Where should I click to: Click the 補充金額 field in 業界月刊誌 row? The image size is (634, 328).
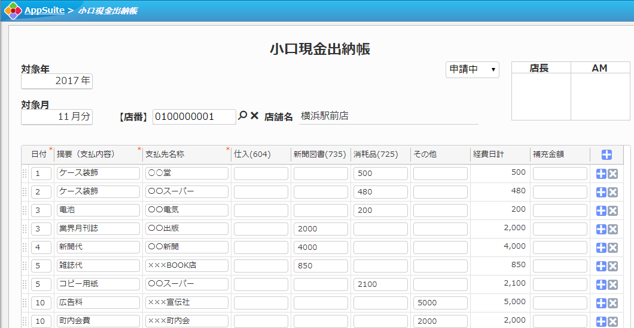560,229
